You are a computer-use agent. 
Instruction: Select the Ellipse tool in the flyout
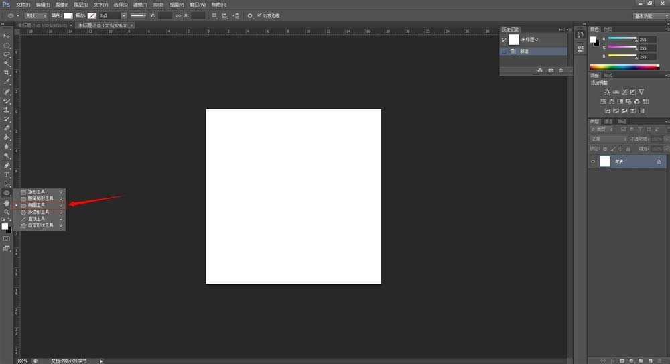[x=37, y=205]
